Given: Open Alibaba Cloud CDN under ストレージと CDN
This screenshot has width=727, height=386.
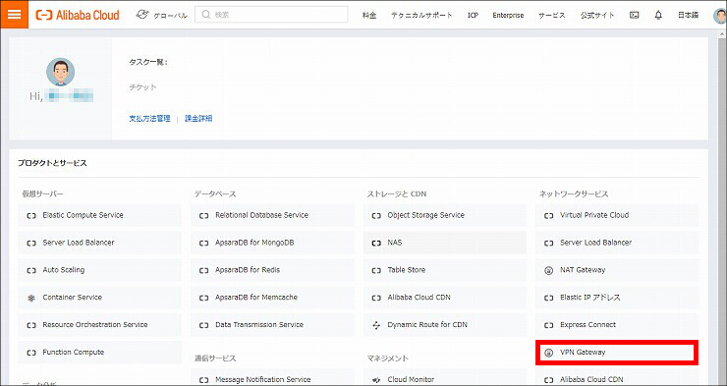Looking at the screenshot, I should 445,298.
